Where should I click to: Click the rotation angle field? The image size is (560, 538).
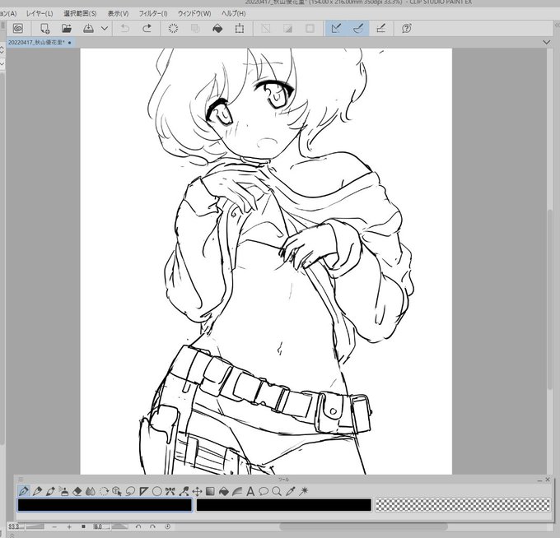click(x=100, y=526)
